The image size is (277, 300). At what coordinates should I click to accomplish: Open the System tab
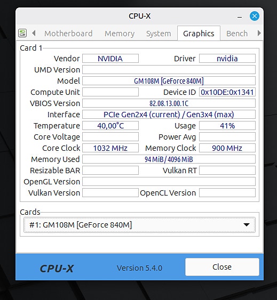tap(159, 34)
